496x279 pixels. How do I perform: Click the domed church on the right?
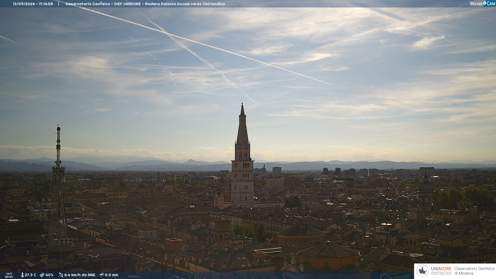(x=426, y=189)
